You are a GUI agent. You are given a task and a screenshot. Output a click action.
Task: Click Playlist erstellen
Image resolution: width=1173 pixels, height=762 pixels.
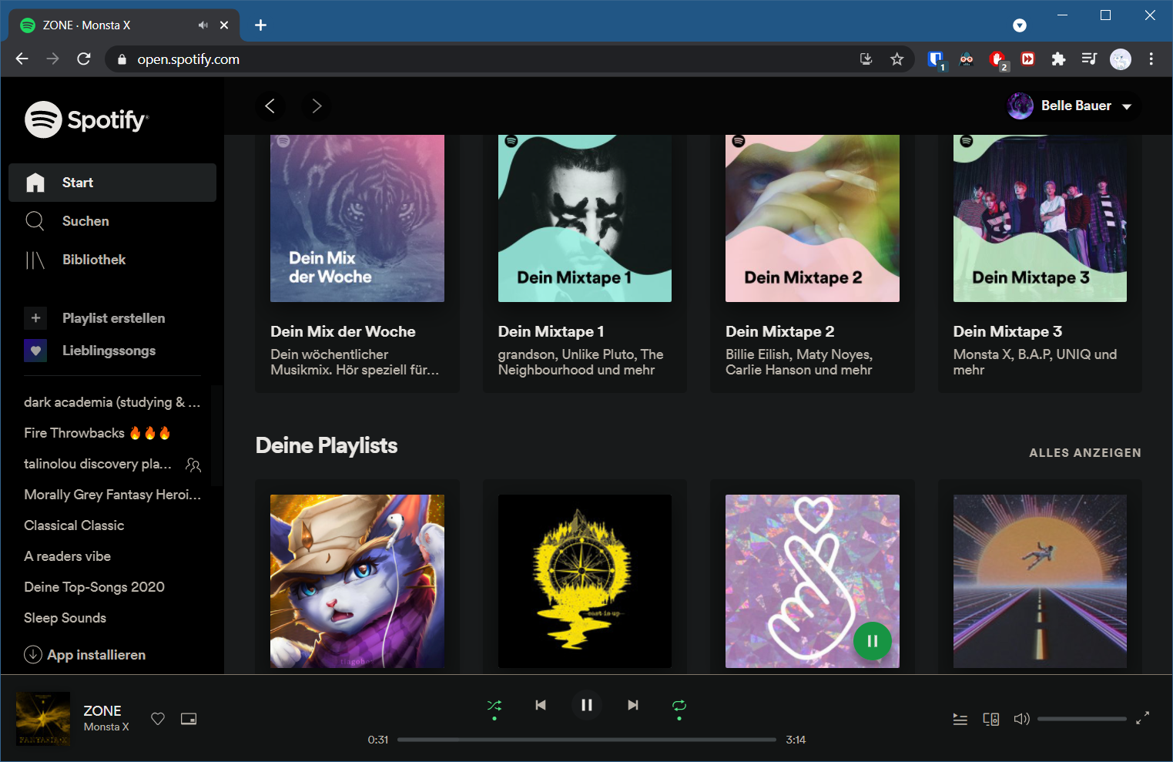pyautogui.click(x=113, y=318)
